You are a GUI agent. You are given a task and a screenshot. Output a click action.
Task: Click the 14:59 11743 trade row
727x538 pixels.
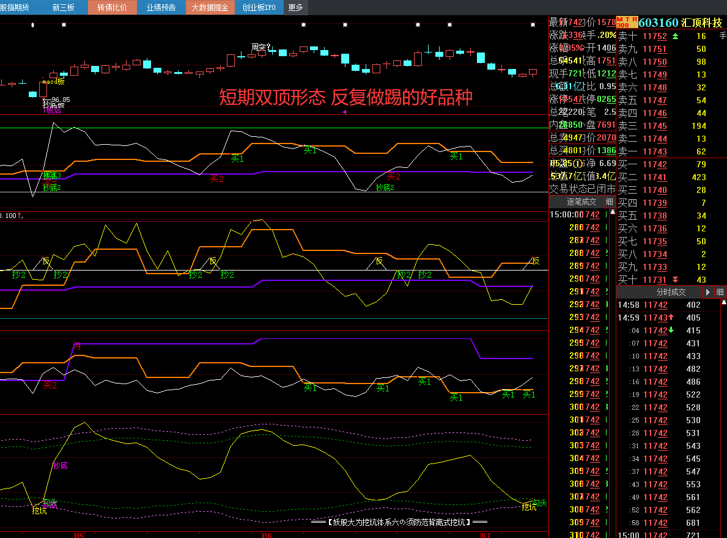point(668,318)
